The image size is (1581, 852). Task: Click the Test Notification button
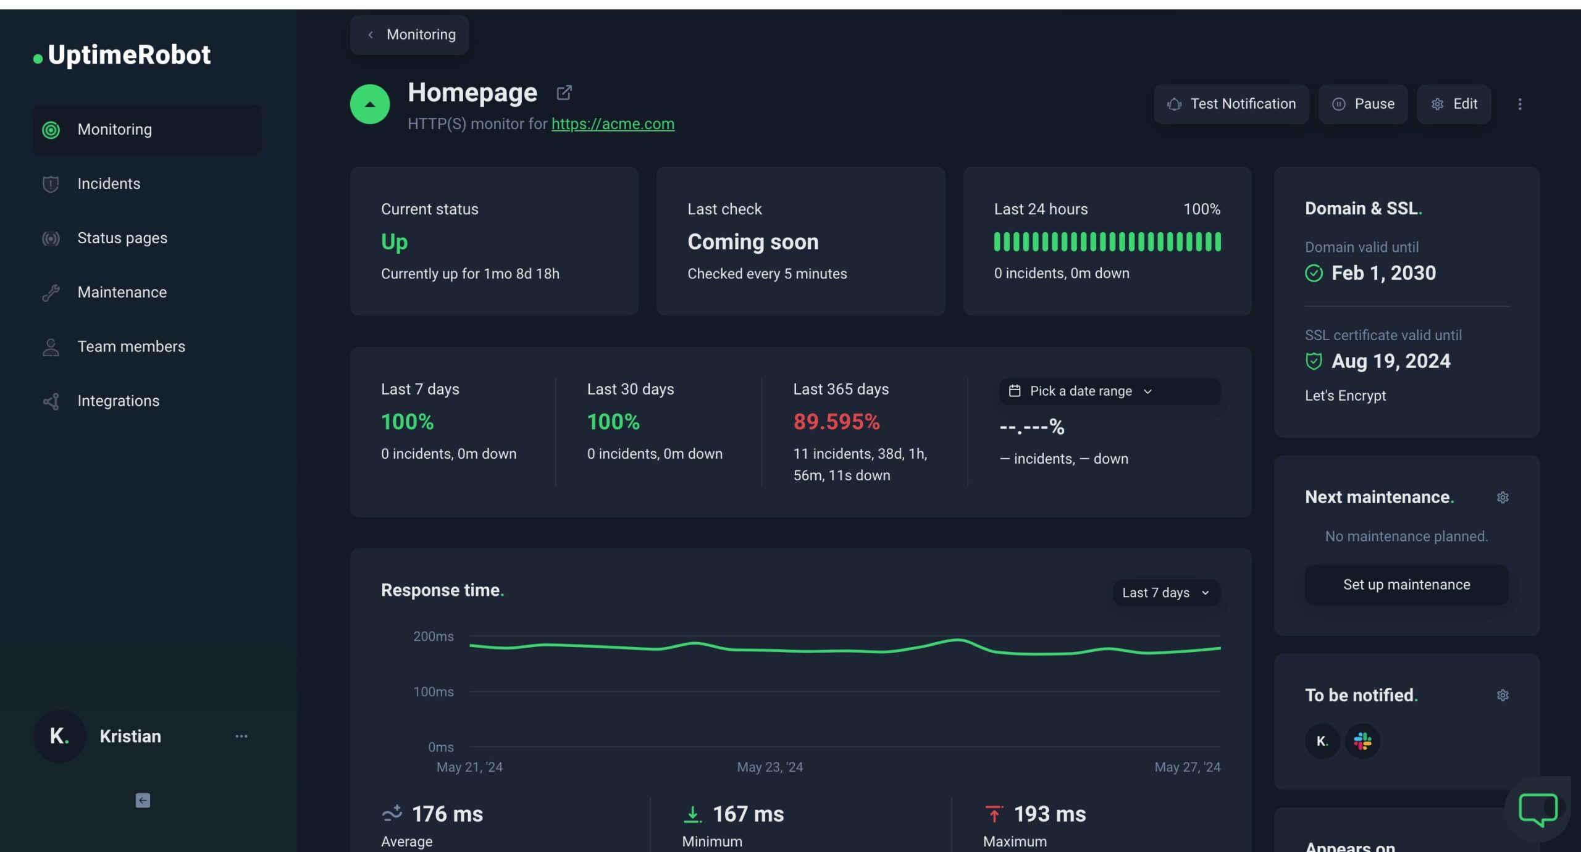(x=1231, y=104)
